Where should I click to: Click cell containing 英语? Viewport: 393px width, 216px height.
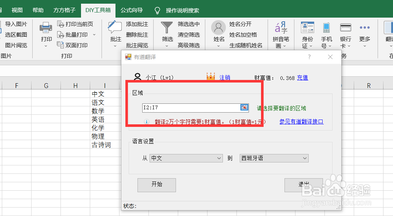pos(106,119)
